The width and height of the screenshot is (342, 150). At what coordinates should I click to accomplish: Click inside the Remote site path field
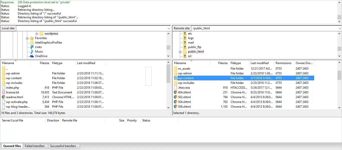pyautogui.click(x=263, y=28)
